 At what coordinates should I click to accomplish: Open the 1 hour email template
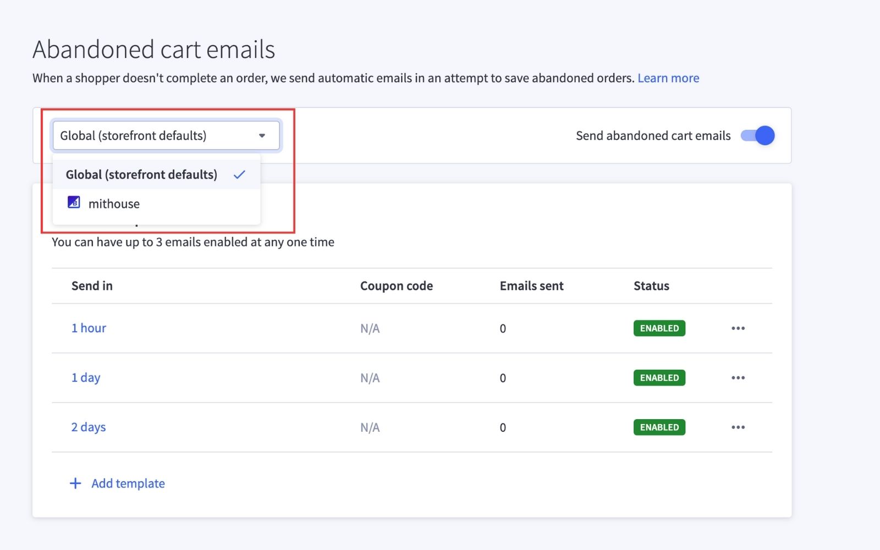[89, 328]
